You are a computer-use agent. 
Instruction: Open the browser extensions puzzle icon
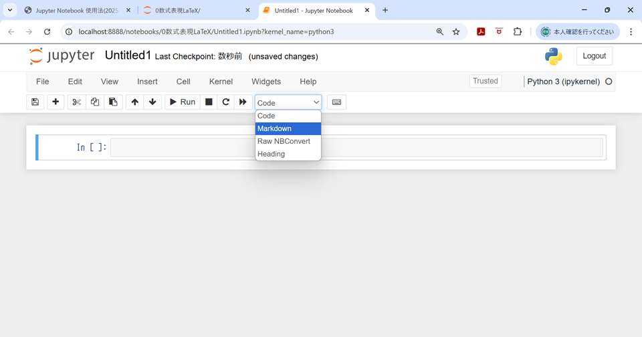click(518, 31)
